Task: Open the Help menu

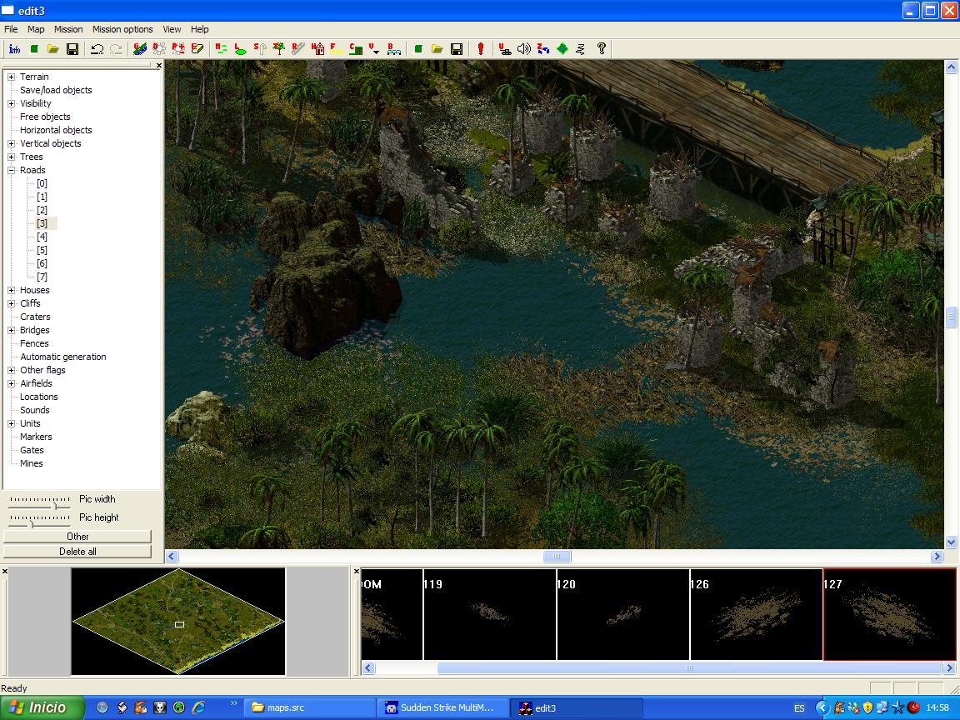Action: [x=200, y=29]
